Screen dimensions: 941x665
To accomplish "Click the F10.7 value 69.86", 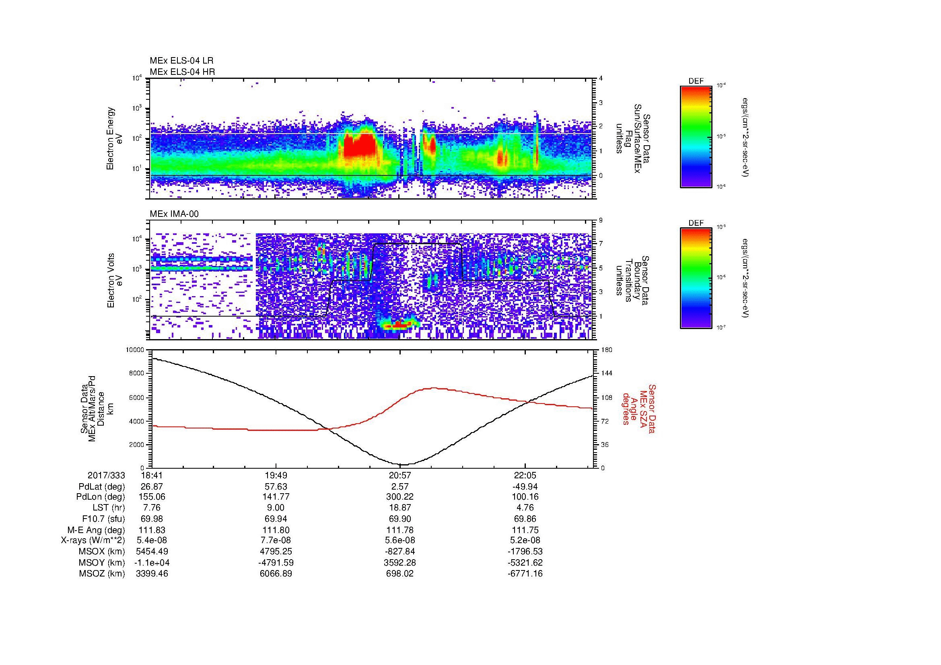I will tap(525, 519).
